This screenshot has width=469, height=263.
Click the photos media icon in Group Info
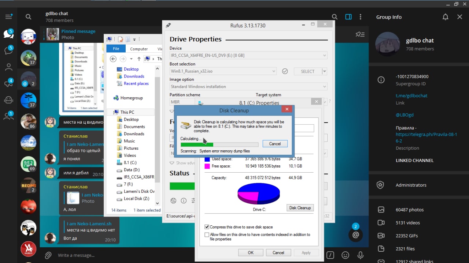click(381, 210)
